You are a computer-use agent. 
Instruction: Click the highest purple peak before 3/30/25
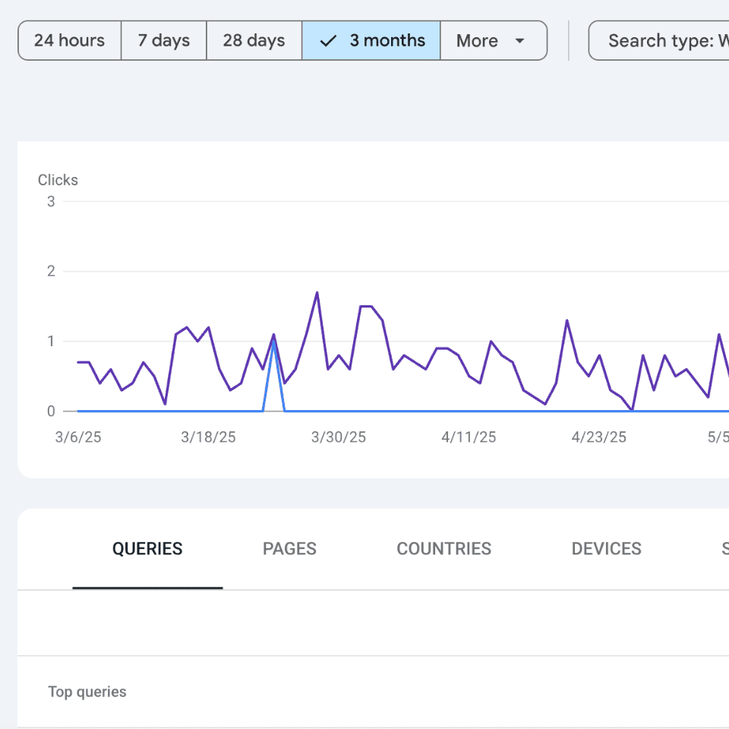pos(317,292)
